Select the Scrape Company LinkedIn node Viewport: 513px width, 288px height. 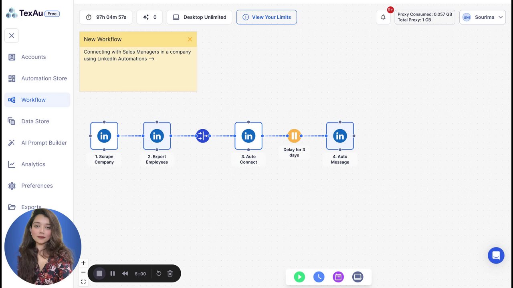point(104,136)
